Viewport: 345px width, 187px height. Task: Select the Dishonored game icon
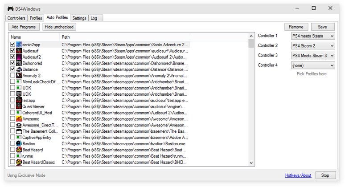pyautogui.click(x=19, y=63)
